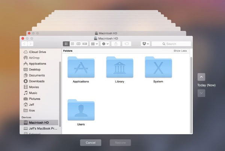This screenshot has height=151, width=225.
Task: Open the System folder icon
Action: [x=158, y=67]
